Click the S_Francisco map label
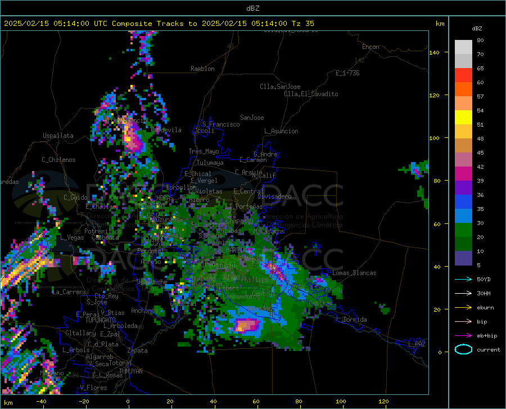This screenshot has height=409, width=506. click(x=221, y=124)
